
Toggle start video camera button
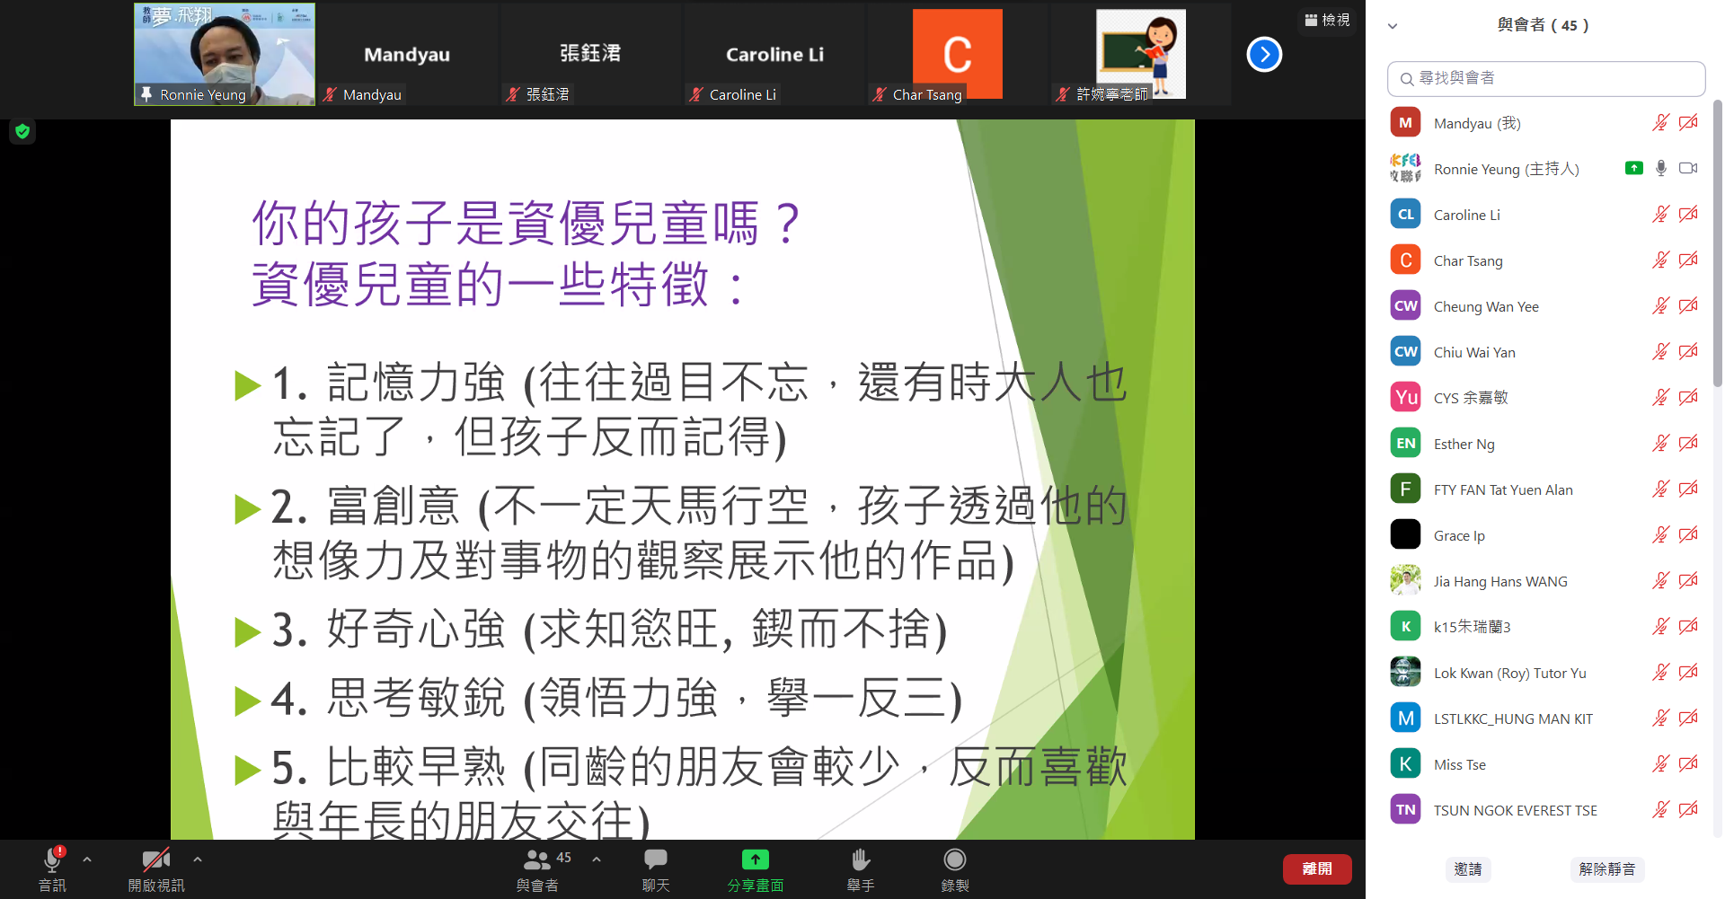tap(156, 859)
